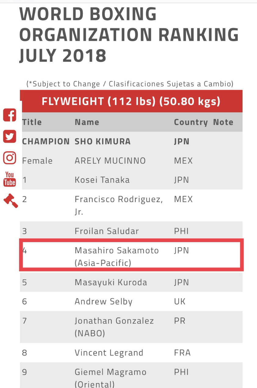Click the Twitter bird icon
The image size is (257, 388).
pos(9,136)
